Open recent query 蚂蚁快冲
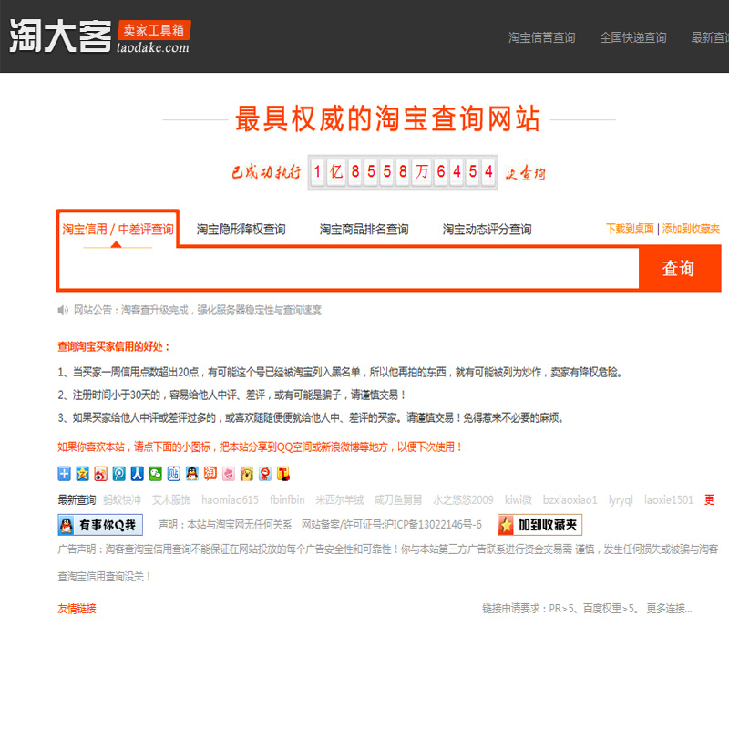 [x=122, y=499]
